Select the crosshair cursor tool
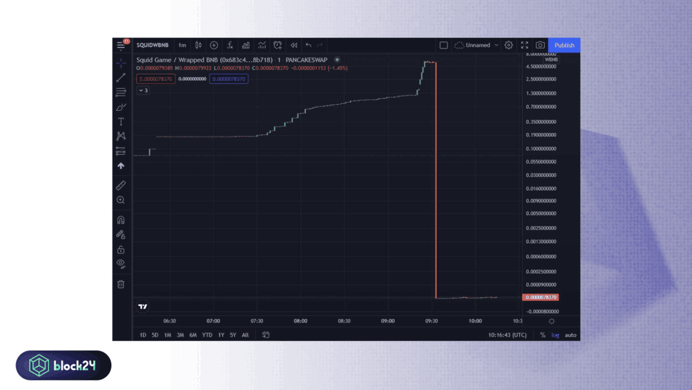Image resolution: width=692 pixels, height=390 pixels. [x=121, y=63]
